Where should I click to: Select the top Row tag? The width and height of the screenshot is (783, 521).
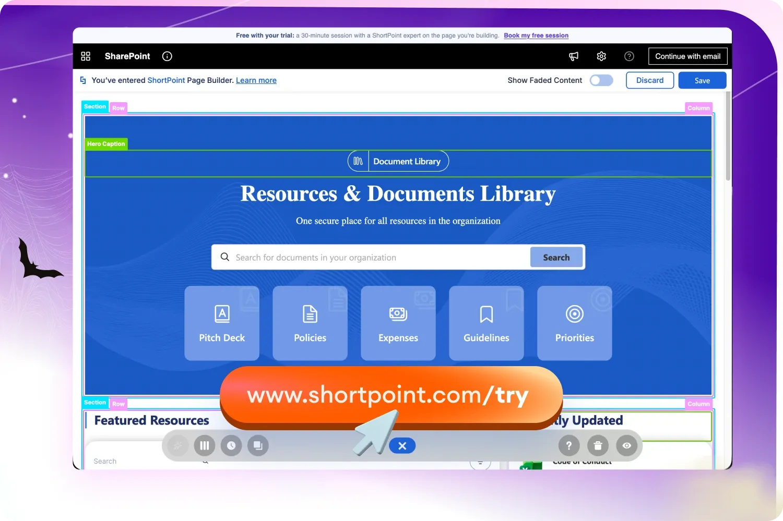118,108
